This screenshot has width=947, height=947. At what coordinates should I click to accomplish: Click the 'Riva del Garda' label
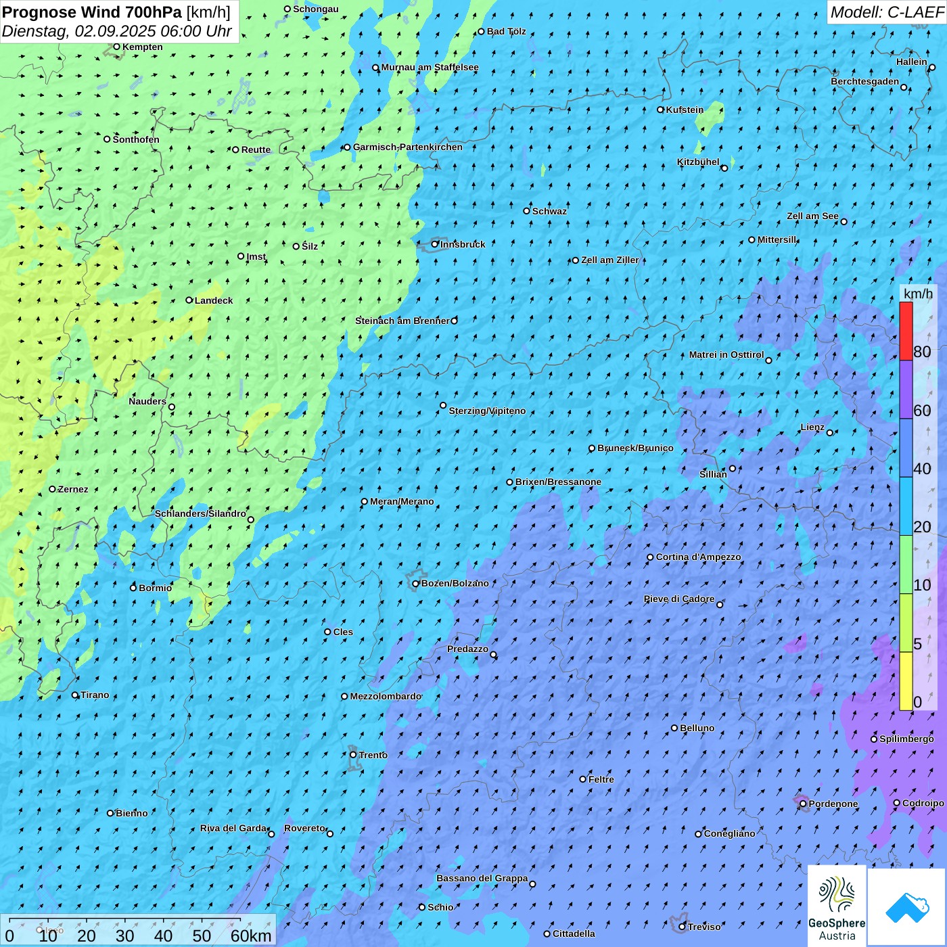(x=233, y=828)
